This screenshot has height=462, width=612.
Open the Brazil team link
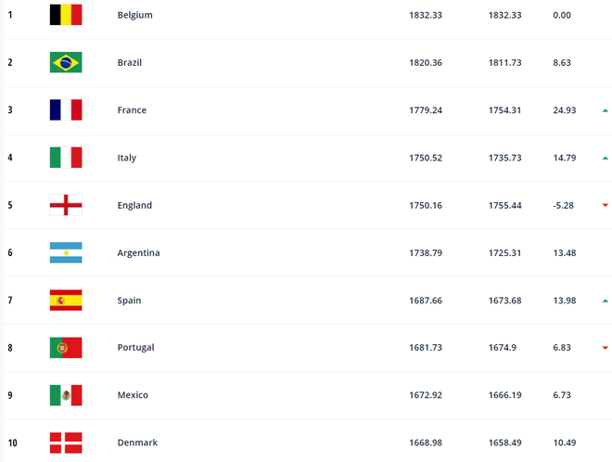(130, 63)
